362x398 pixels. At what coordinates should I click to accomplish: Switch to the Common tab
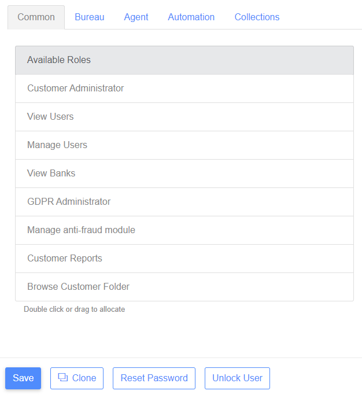point(36,17)
